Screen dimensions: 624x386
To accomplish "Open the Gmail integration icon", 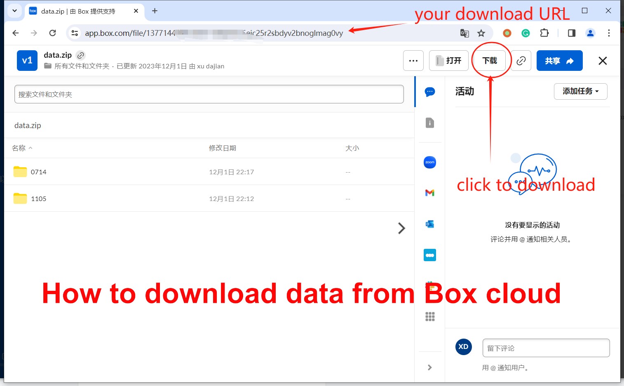I will pos(429,193).
